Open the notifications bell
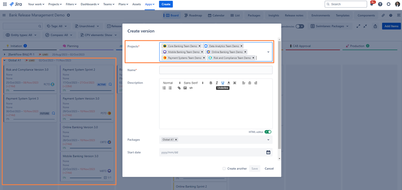 click(372, 4)
